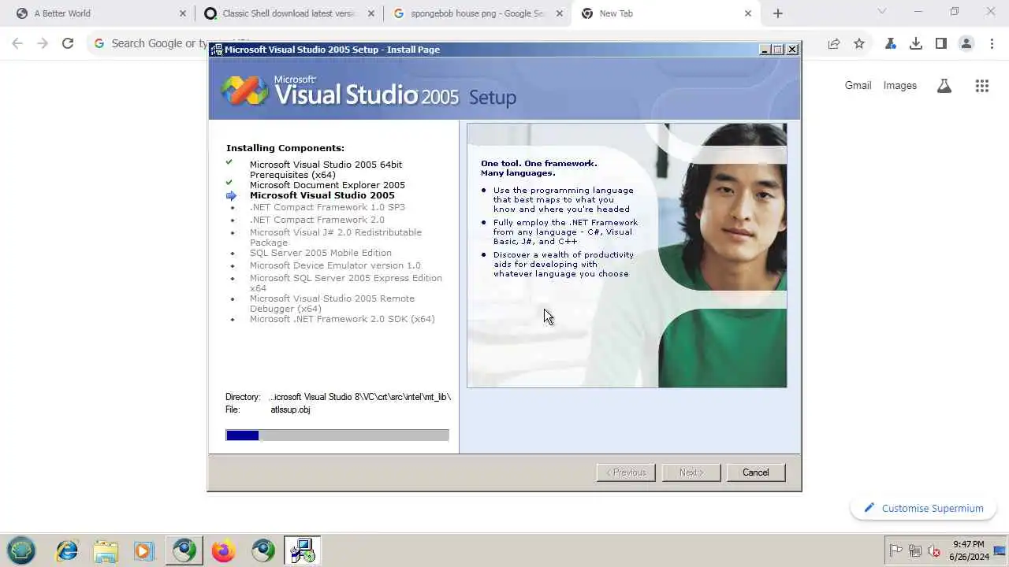Open the volume tray icon
Image resolution: width=1009 pixels, height=567 pixels.
pyautogui.click(x=934, y=551)
